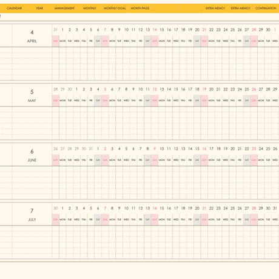Select date 9 in the June row

(155, 149)
